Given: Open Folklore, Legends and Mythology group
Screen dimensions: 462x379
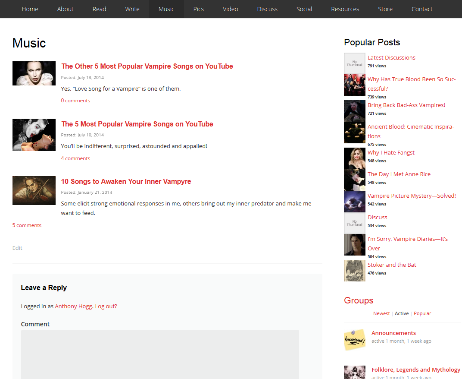Looking at the screenshot, I should pos(415,370).
